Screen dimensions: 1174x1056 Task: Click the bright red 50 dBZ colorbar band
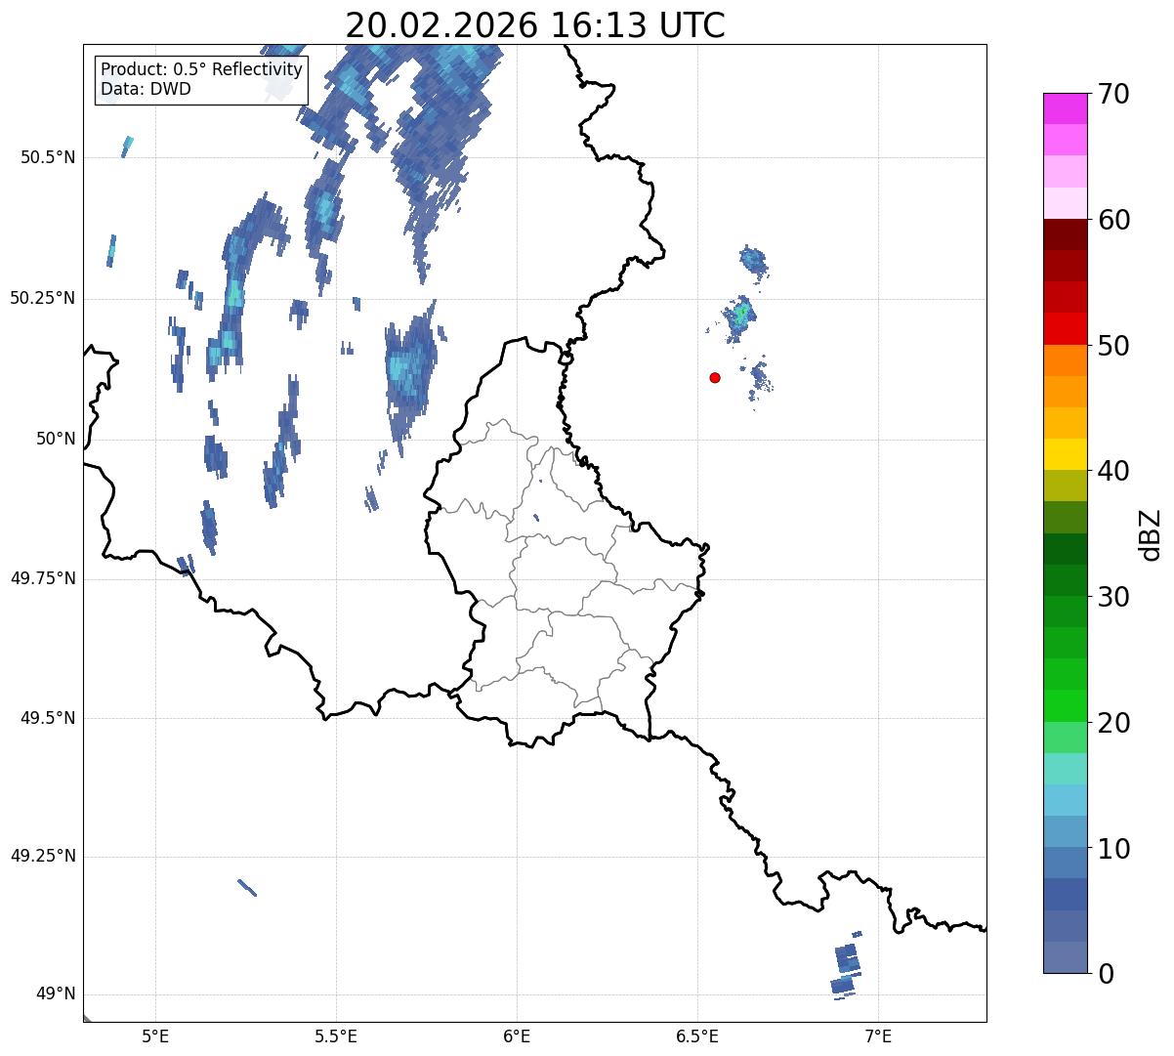pos(1065,329)
